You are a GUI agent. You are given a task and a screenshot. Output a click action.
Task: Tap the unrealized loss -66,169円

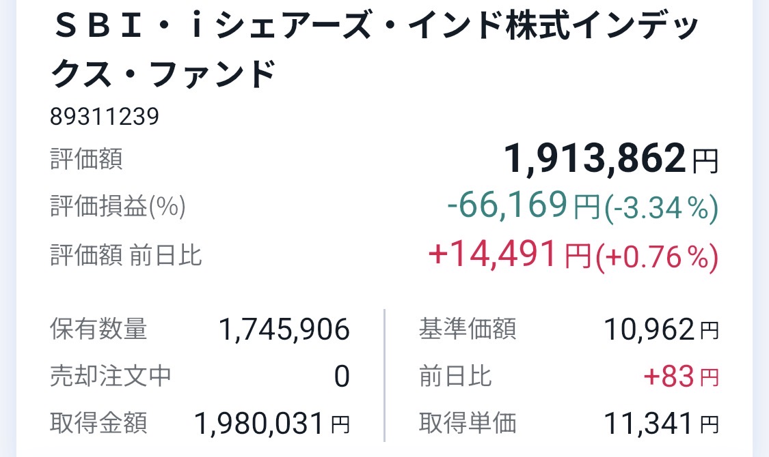tap(523, 205)
